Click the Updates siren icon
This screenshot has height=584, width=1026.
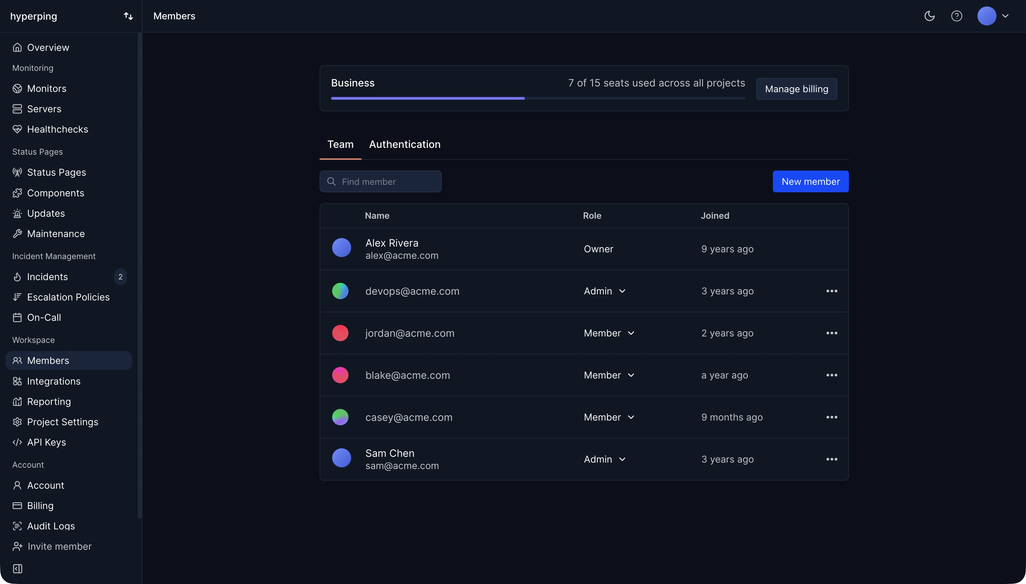(17, 213)
